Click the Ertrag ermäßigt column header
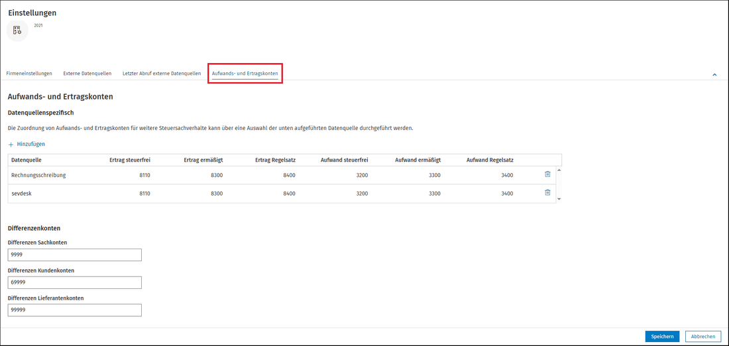 coord(203,160)
